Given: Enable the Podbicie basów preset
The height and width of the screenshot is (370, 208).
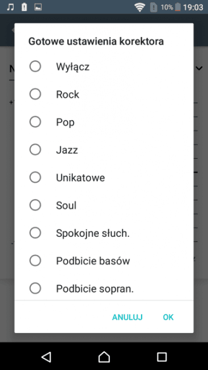Looking at the screenshot, I should [x=104, y=261].
